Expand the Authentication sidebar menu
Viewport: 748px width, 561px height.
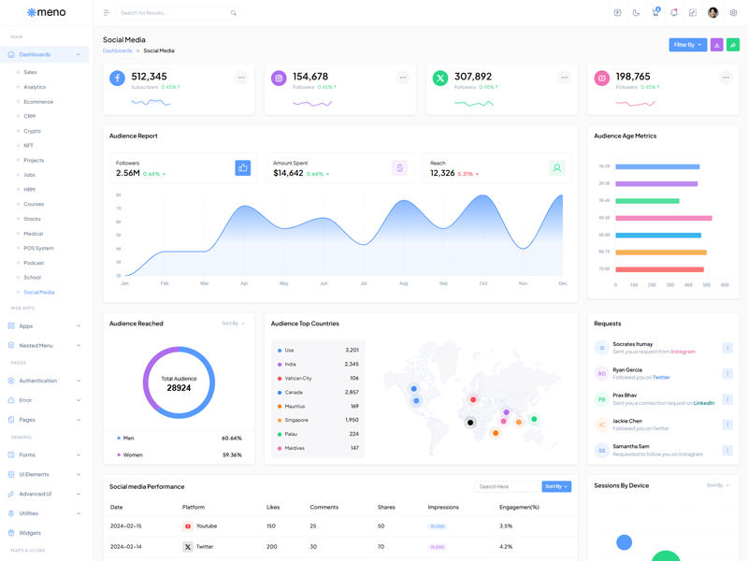click(45, 381)
